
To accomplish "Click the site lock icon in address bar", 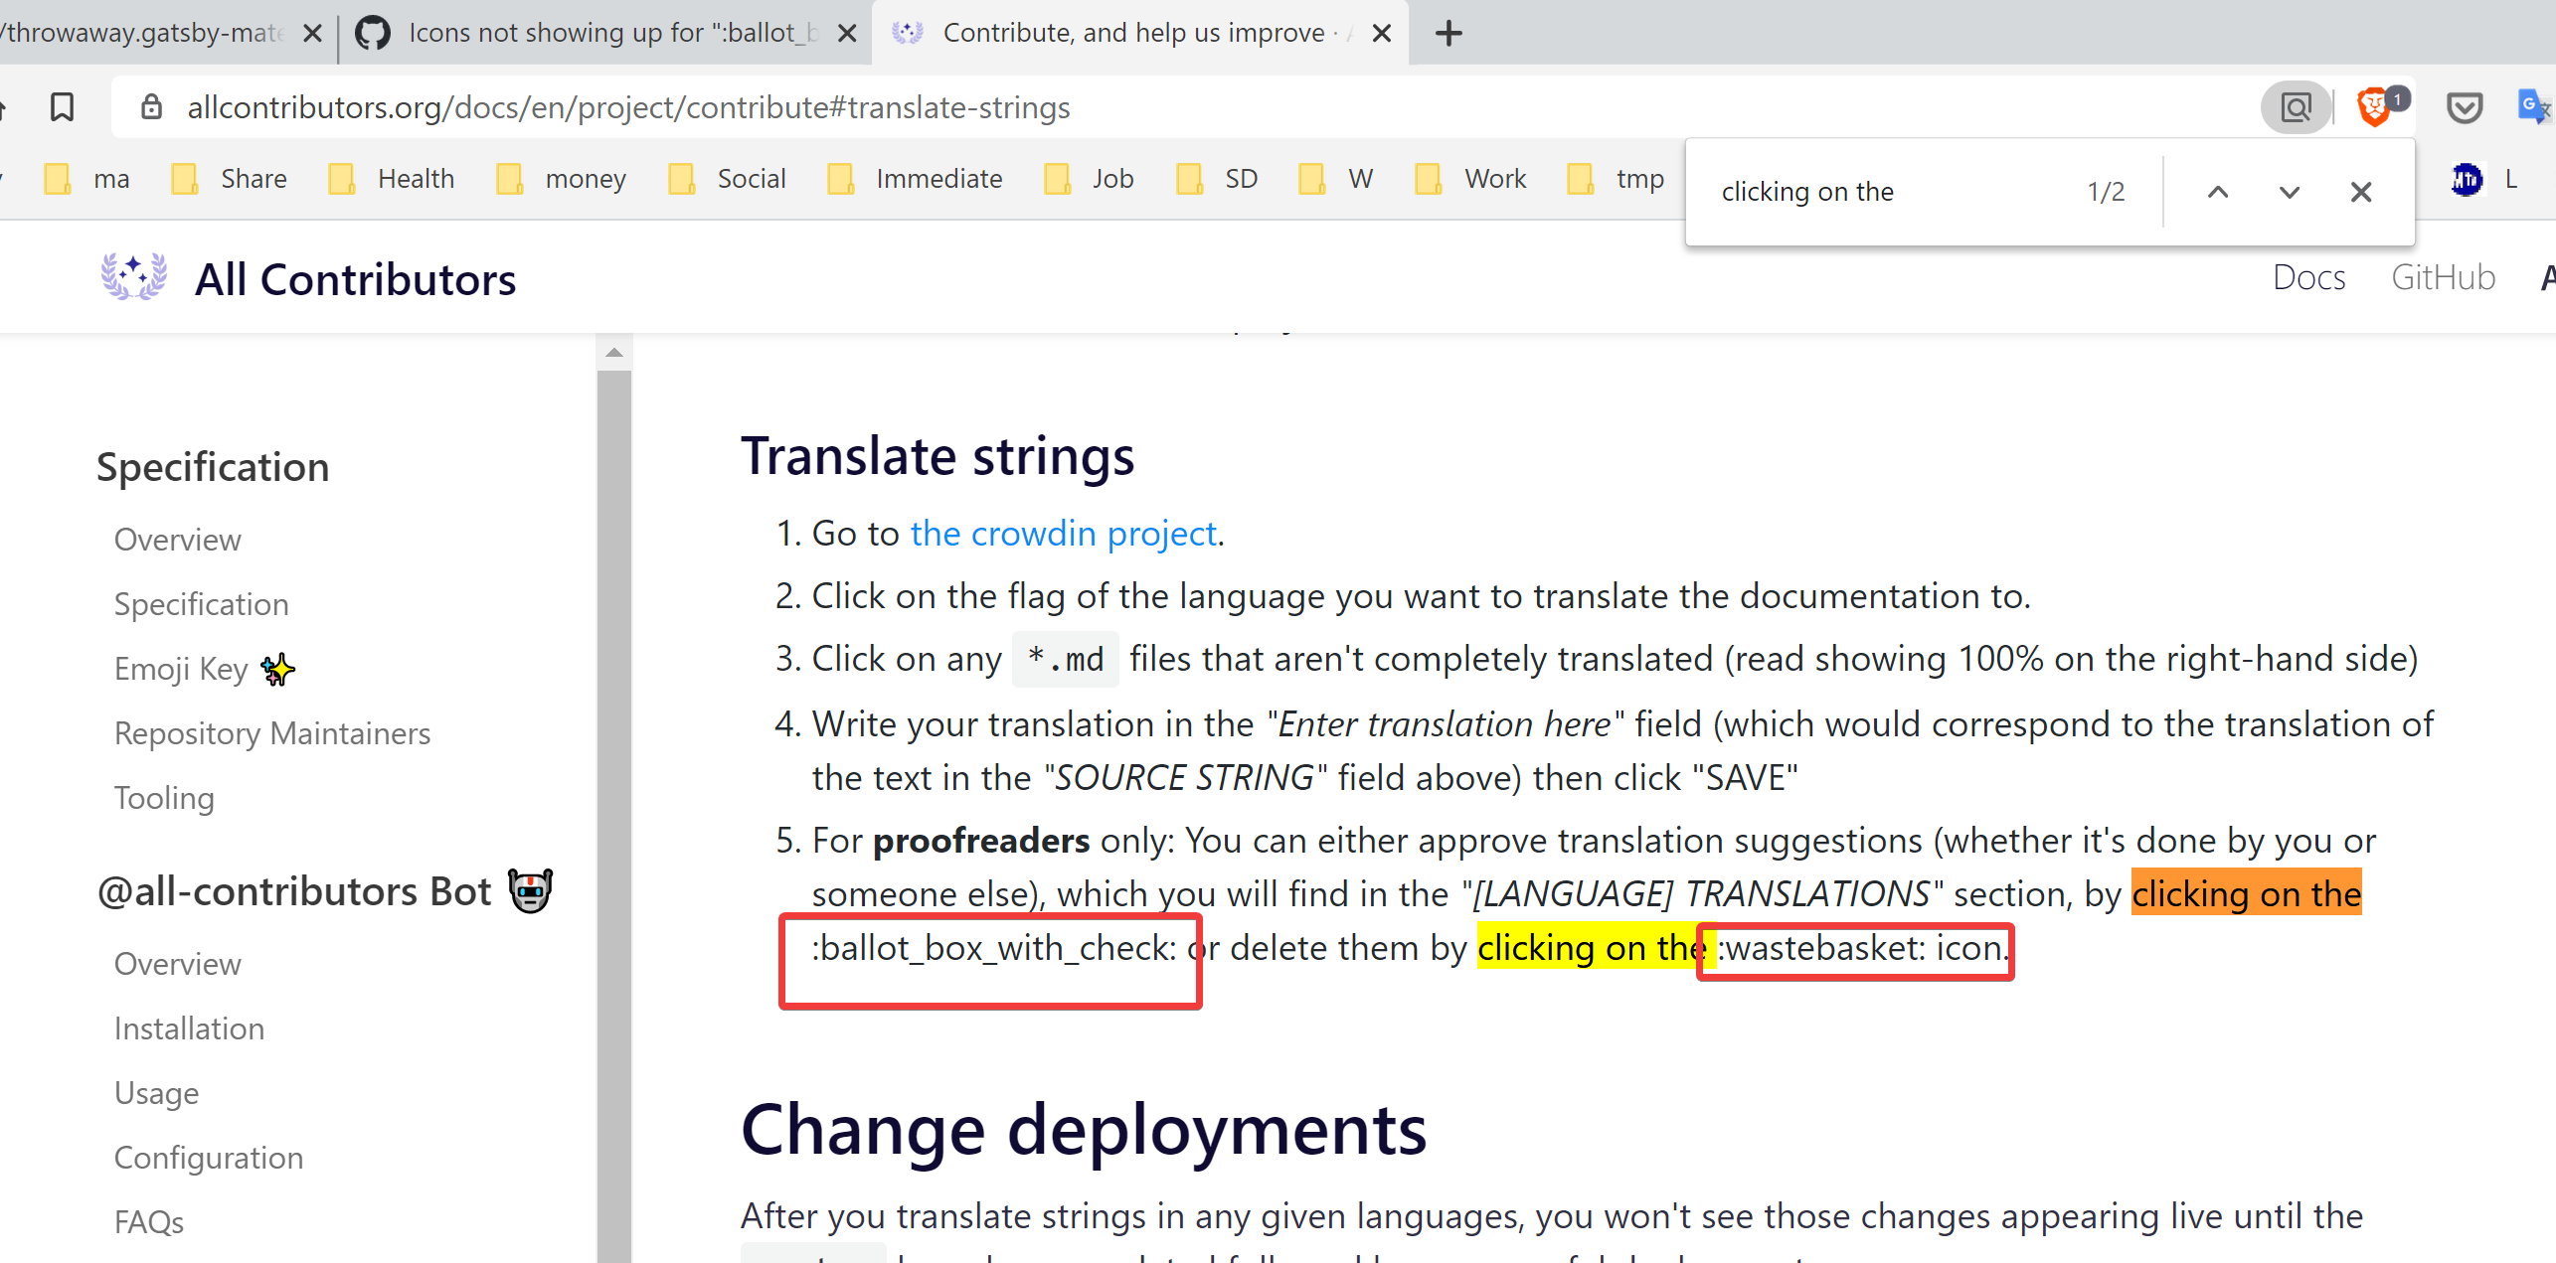I will 151,106.
